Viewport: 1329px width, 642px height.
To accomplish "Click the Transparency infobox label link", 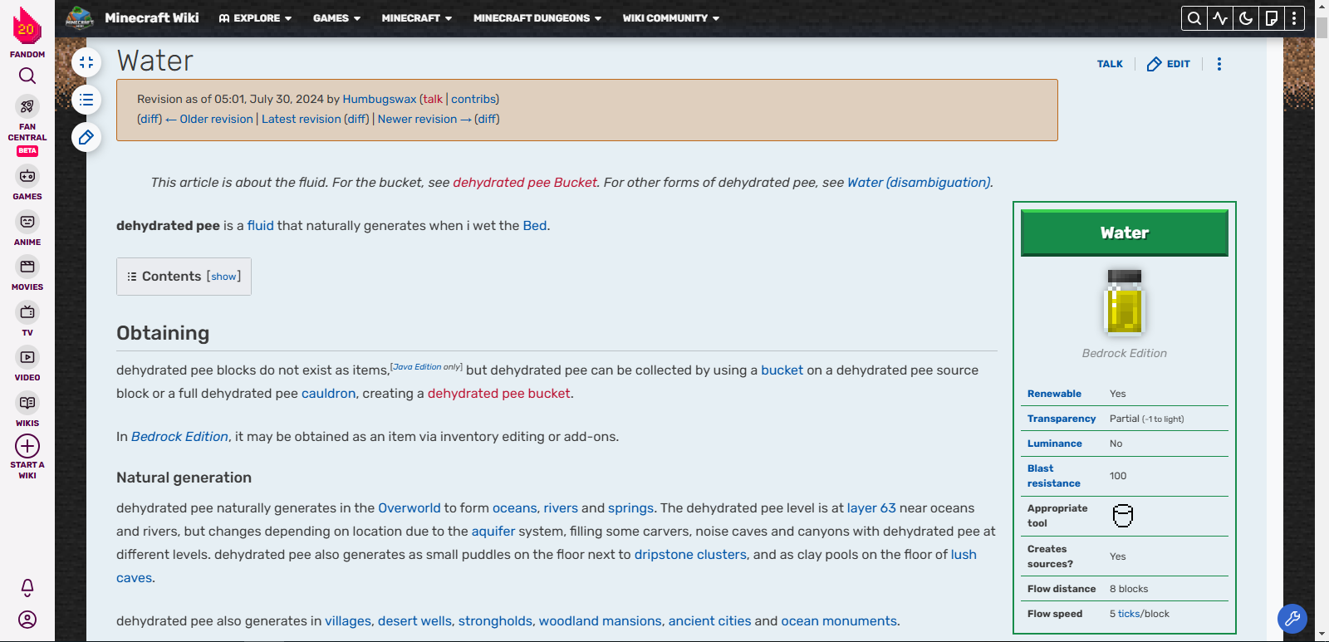I will tap(1062, 419).
